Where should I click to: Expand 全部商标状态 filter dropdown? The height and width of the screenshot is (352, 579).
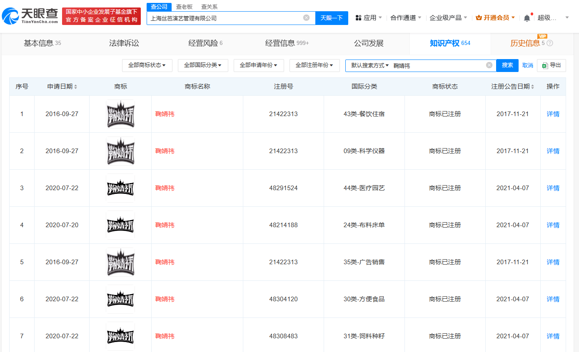point(147,65)
